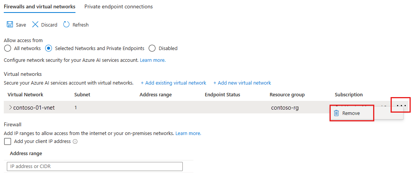This screenshot has width=416, height=179.
Task: Click the Discard X icon
Action: click(35, 25)
